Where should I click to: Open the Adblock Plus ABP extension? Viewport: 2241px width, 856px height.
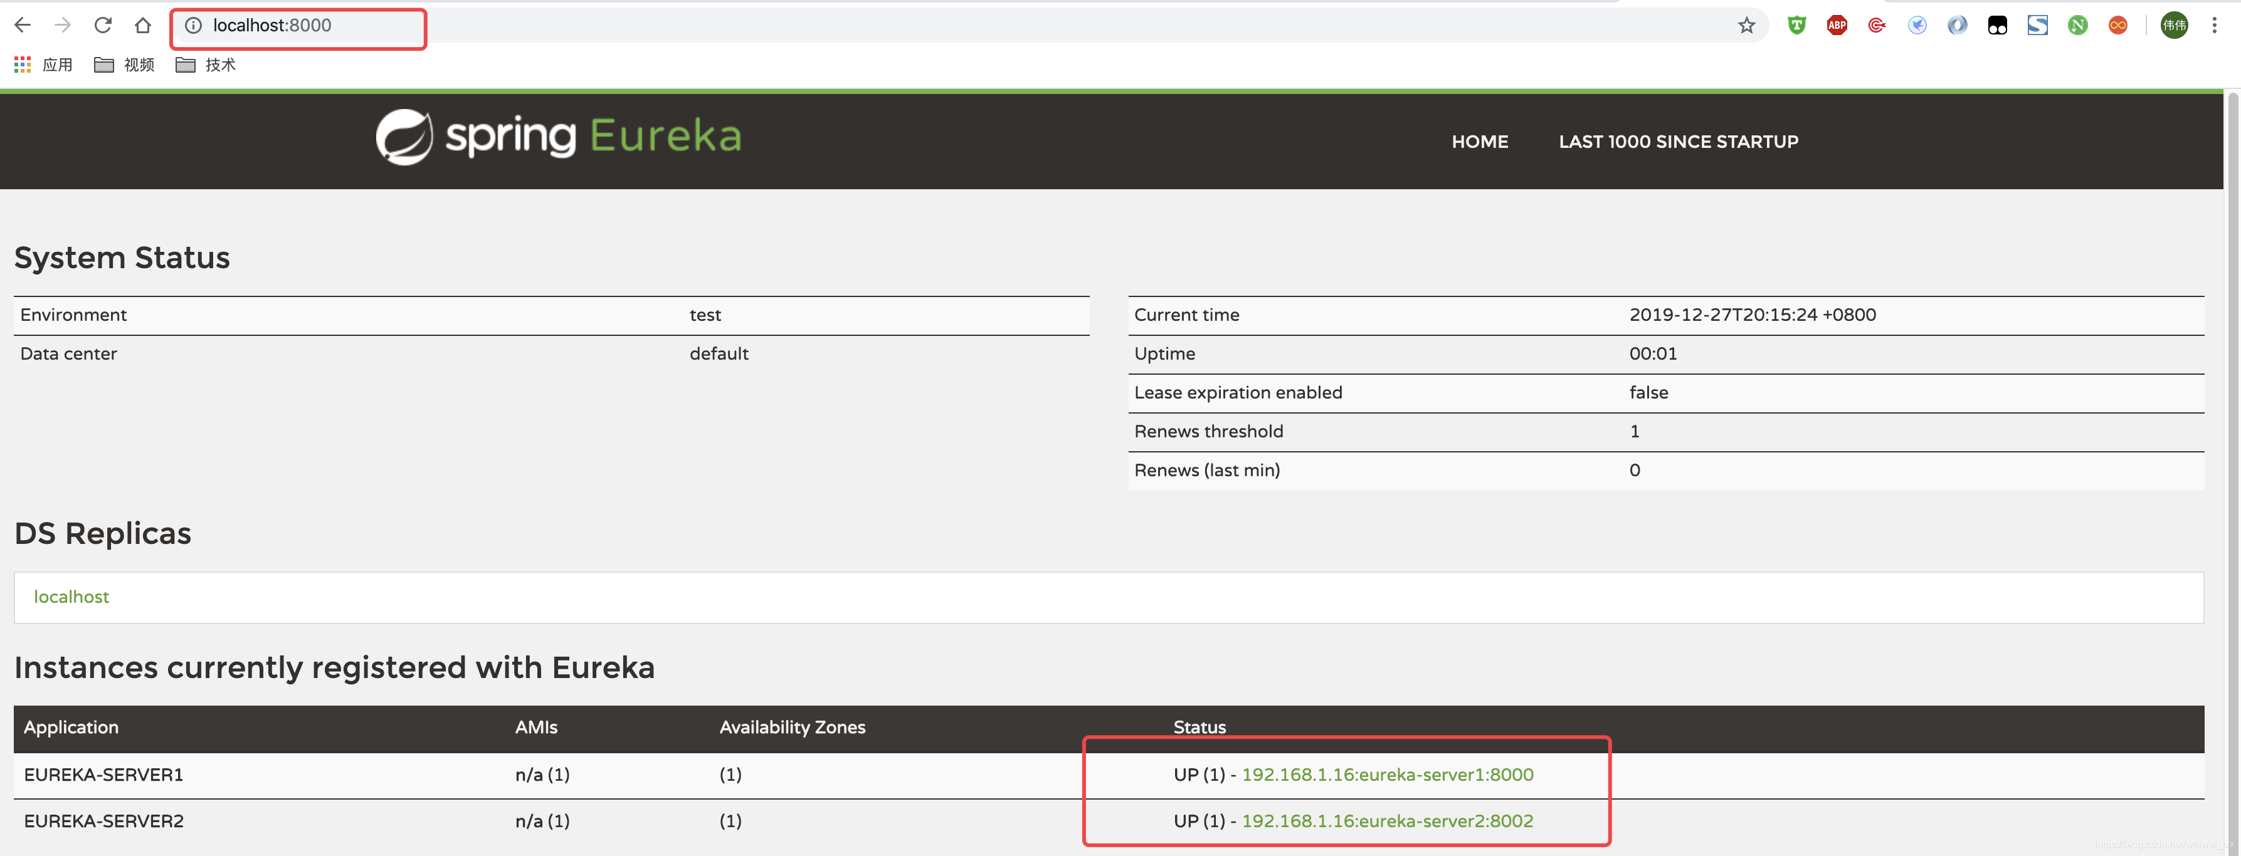(x=1837, y=25)
